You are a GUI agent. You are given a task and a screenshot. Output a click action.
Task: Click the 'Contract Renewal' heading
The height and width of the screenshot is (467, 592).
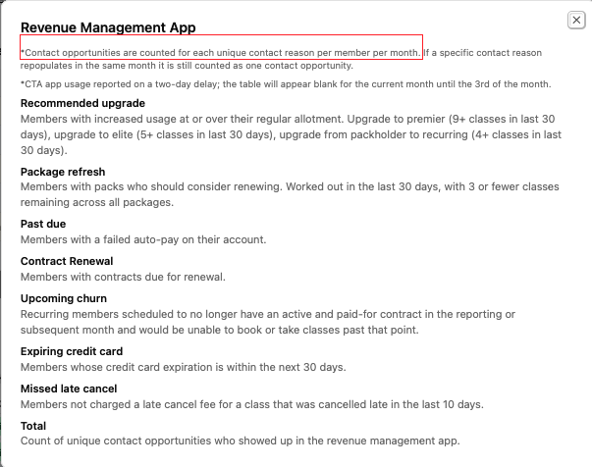tap(67, 261)
